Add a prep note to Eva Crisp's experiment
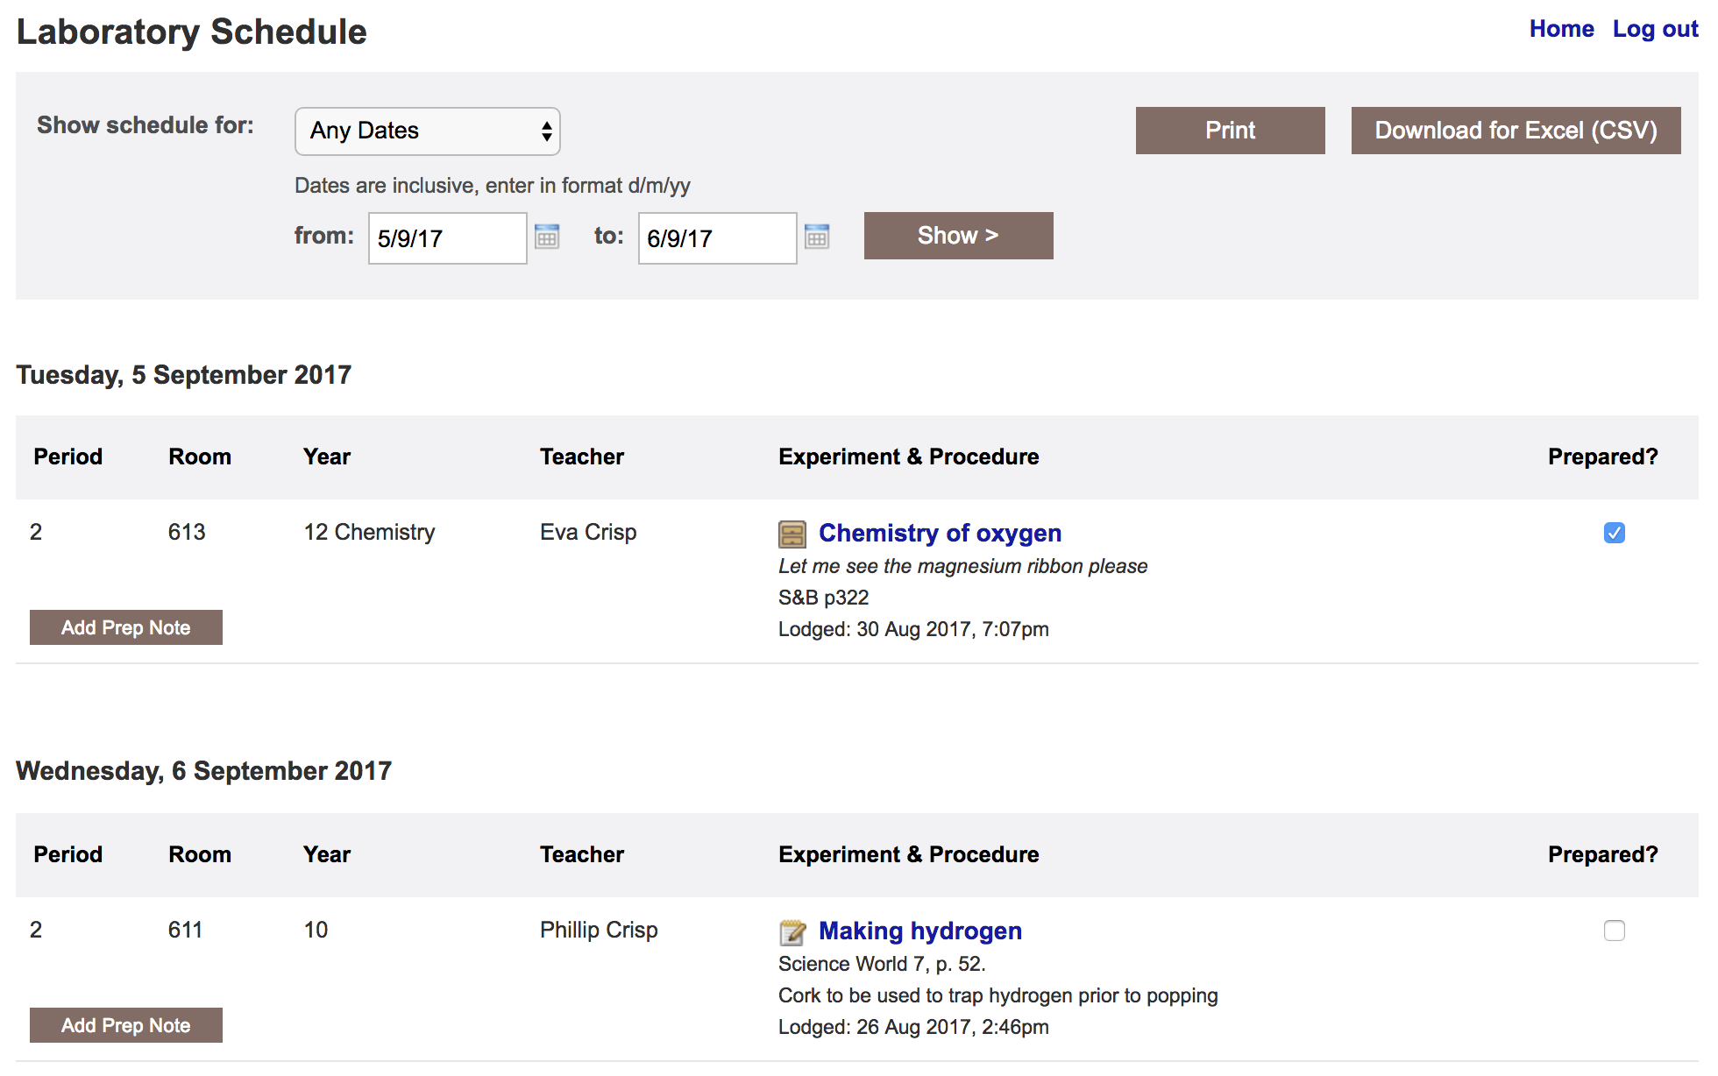 (x=125, y=626)
